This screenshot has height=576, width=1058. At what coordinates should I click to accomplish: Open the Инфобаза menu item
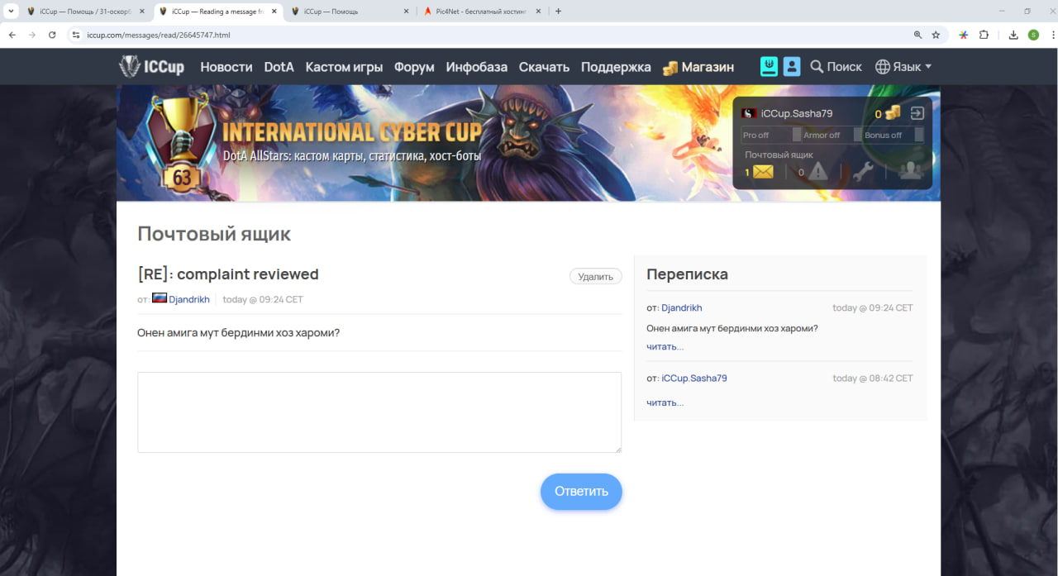coord(477,67)
